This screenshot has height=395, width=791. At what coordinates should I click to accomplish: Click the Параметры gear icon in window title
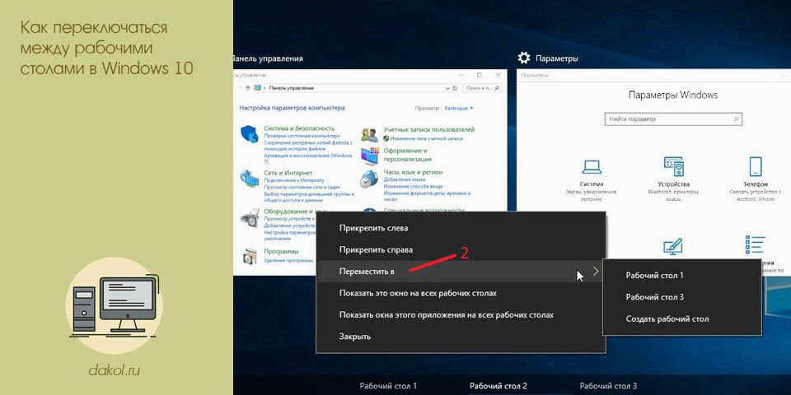point(524,58)
